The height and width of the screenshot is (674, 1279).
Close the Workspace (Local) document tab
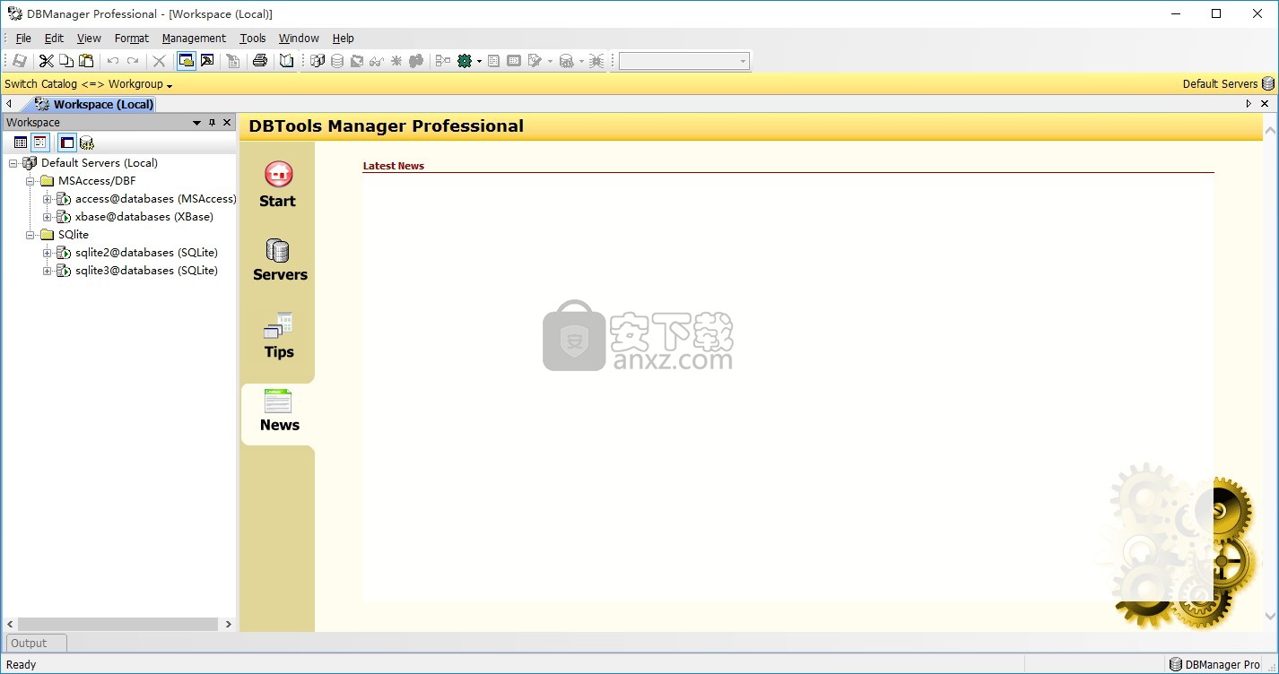(x=1263, y=104)
